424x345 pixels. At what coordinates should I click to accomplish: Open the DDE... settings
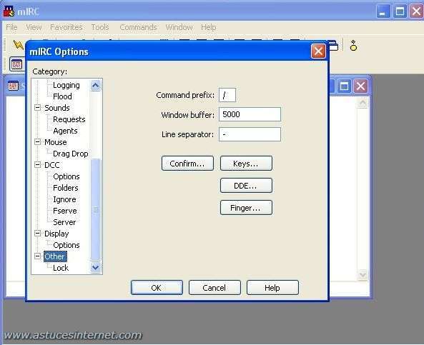point(246,185)
